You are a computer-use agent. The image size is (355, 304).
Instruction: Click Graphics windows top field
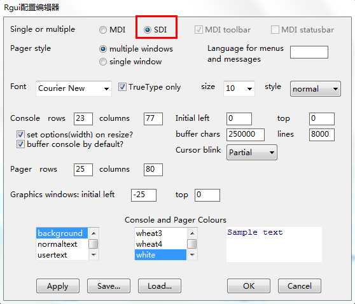pyautogui.click(x=207, y=195)
